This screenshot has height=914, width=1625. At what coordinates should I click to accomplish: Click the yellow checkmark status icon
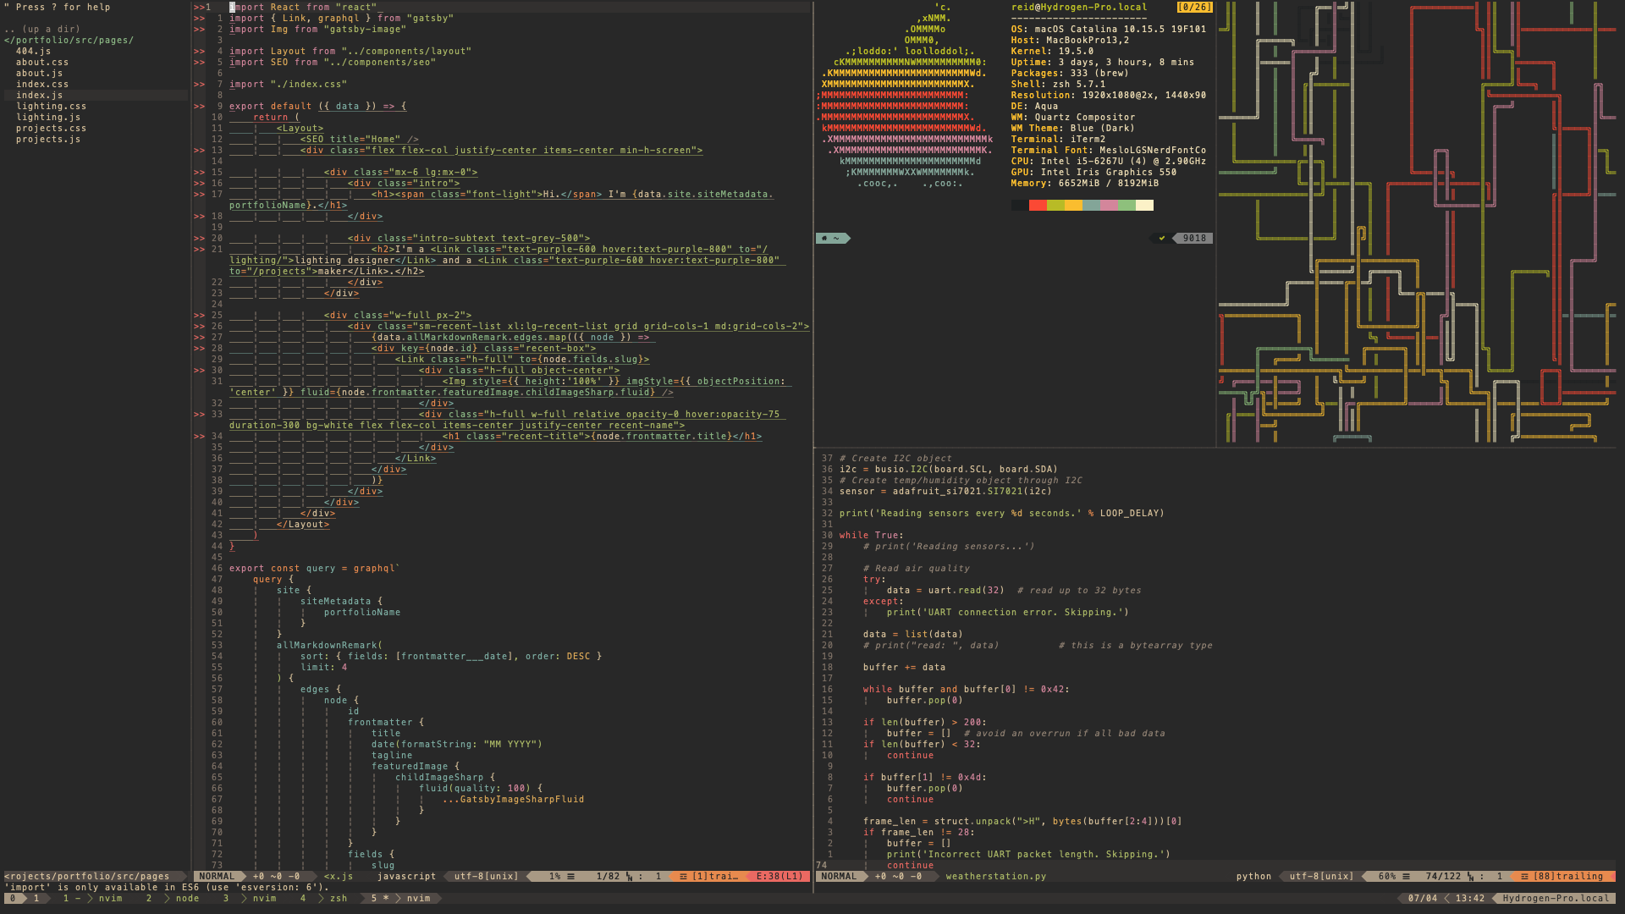(x=1162, y=239)
